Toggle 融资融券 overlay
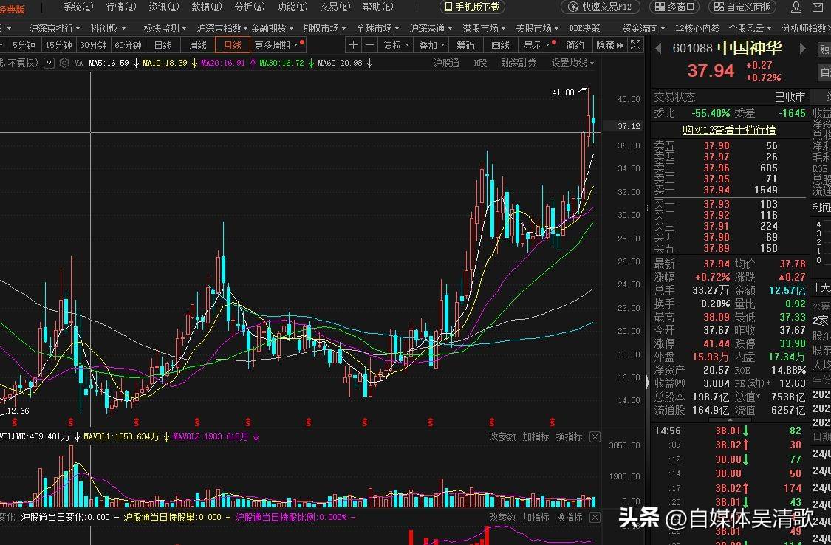Screen dimensions: 831x545 click(x=519, y=63)
